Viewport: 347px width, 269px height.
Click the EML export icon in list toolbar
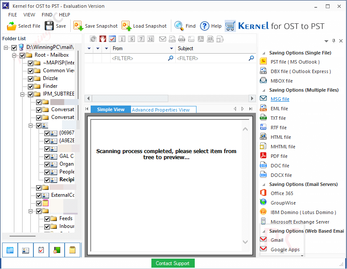tap(172, 39)
